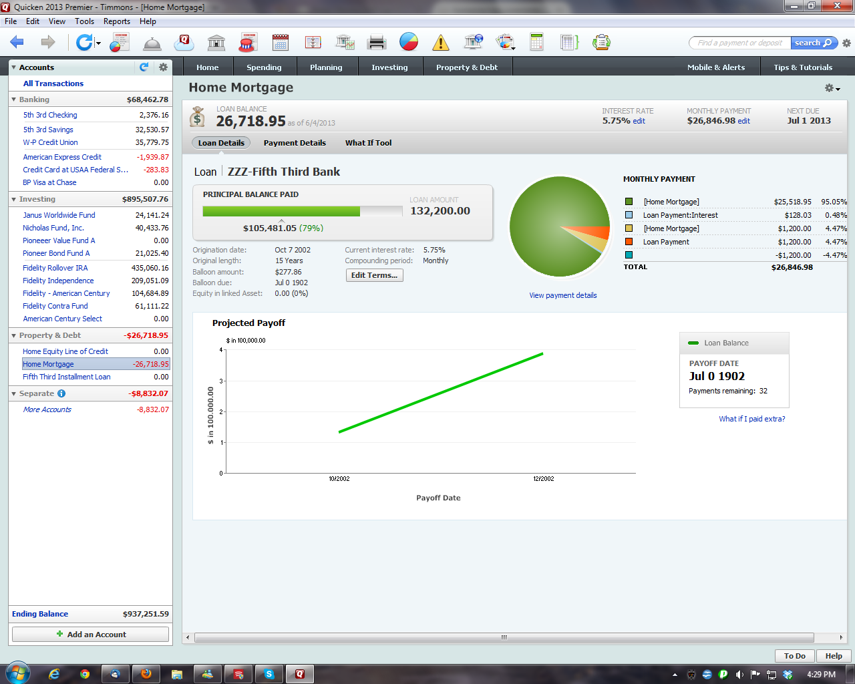Click the green principal balance paid progress bar
Image resolution: width=855 pixels, height=684 pixels.
(x=281, y=211)
